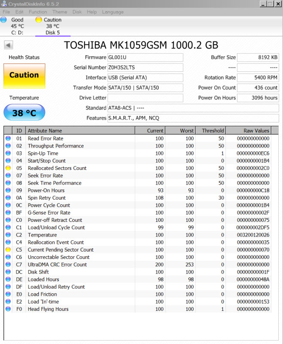Click the Serial Number field Z0H3S2LTS
The width and height of the screenshot is (283, 344).
145,68
